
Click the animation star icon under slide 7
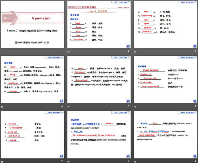coord(2,162)
